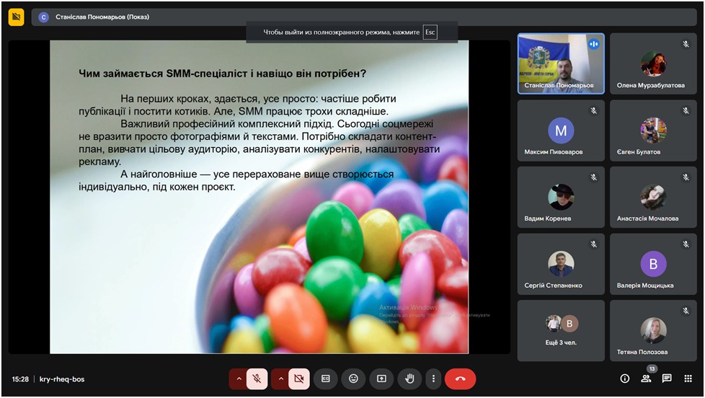Turn on closed captions
705x398 pixels.
point(326,379)
